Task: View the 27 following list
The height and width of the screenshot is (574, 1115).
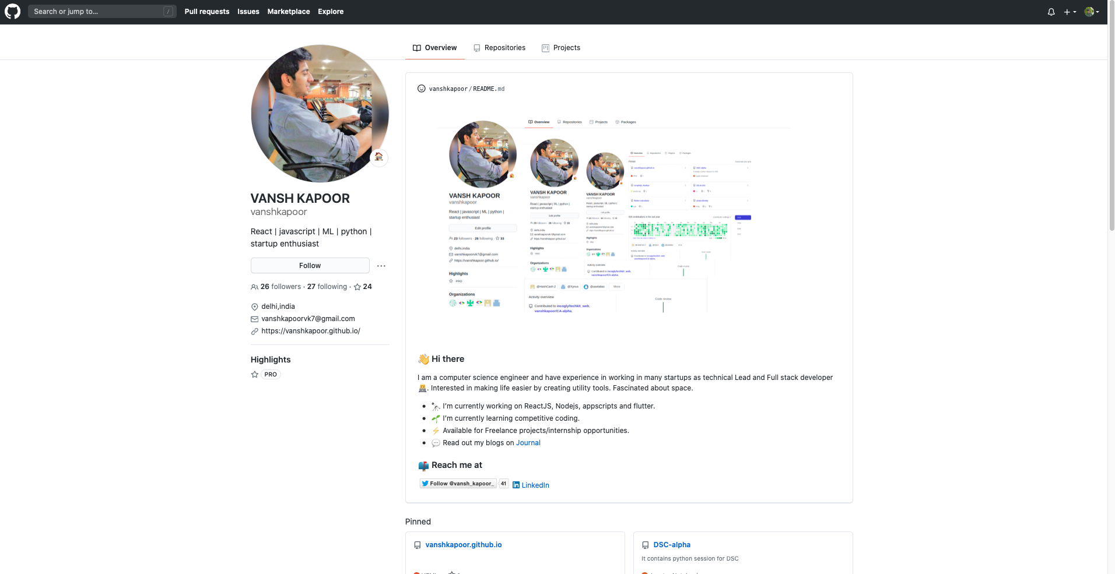Action: (327, 287)
